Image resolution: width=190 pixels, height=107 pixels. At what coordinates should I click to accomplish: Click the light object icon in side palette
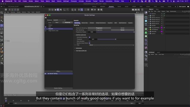pos(146,59)
